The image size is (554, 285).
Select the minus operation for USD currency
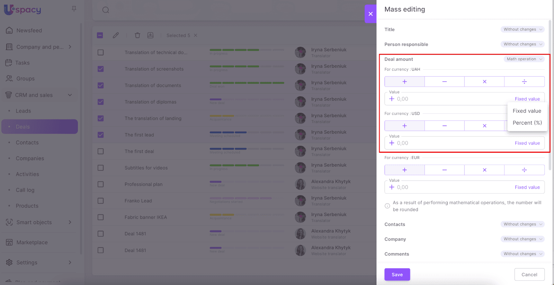444,126
